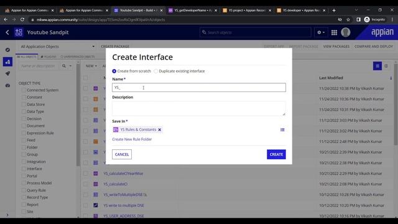Go back with the header back arrow
The height and width of the screenshot is (224, 398).
pyautogui.click(x=7, y=32)
